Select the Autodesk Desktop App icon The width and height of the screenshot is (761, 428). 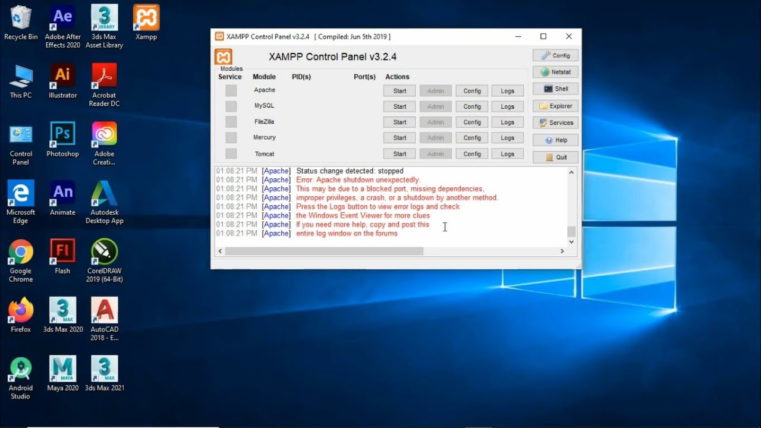coord(104,203)
